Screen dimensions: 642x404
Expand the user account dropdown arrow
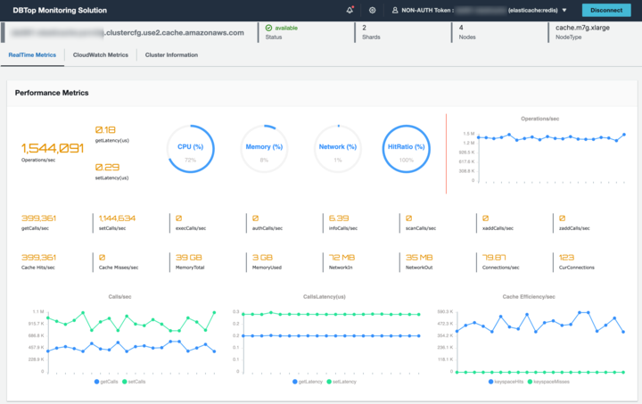click(x=564, y=10)
